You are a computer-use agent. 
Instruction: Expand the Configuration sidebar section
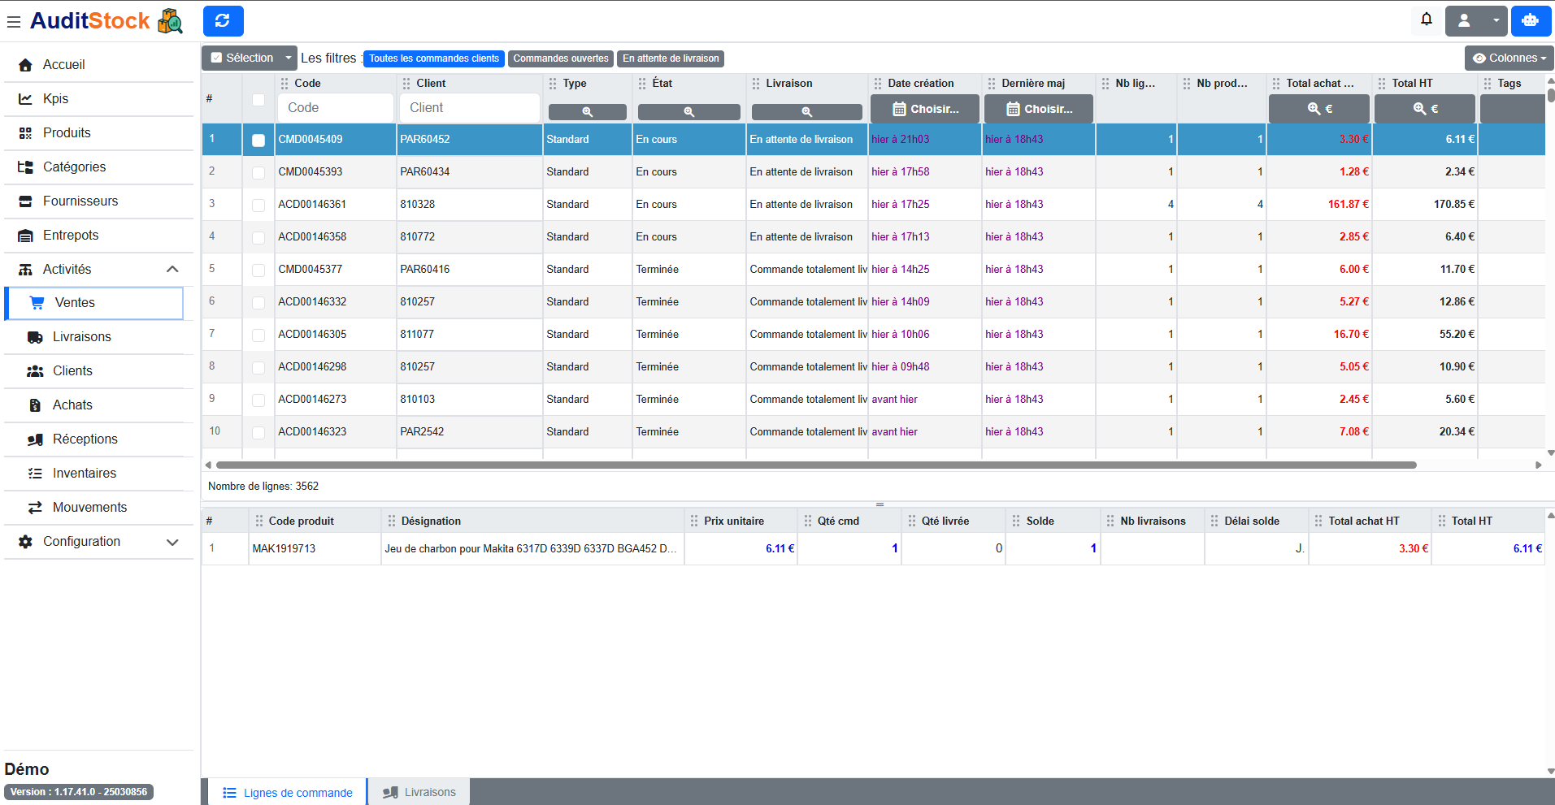(172, 542)
